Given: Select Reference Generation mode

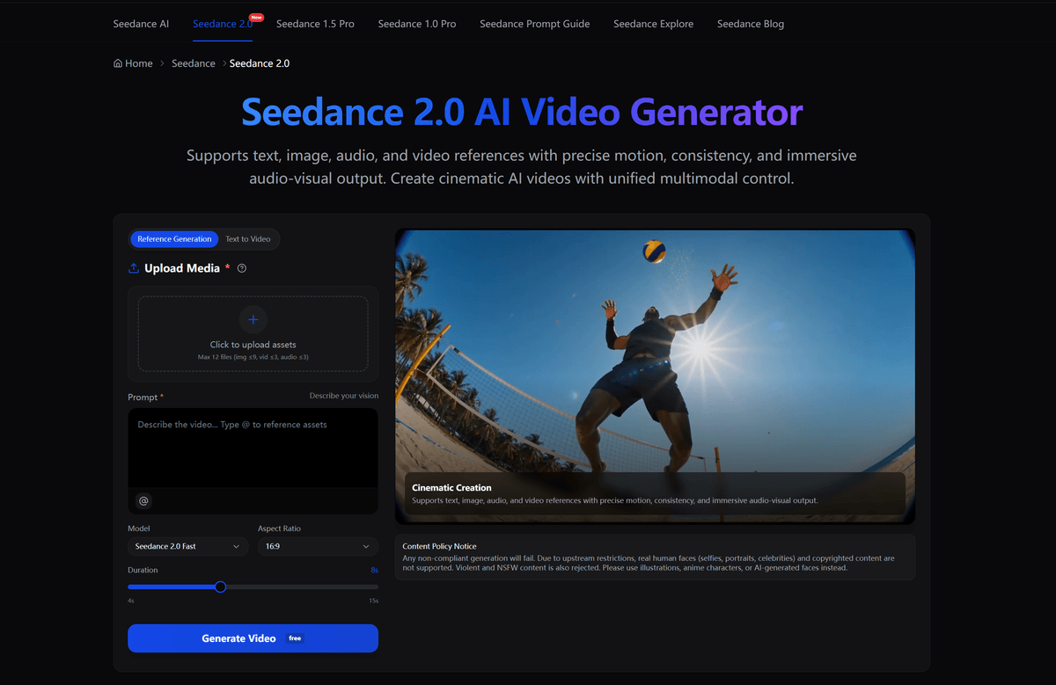Looking at the screenshot, I should (x=174, y=238).
